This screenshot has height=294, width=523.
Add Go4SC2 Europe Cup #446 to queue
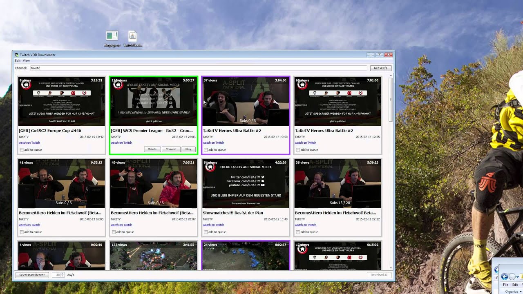pyautogui.click(x=21, y=150)
